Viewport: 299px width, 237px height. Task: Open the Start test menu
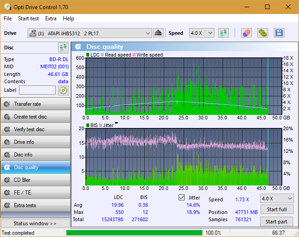[28, 19]
